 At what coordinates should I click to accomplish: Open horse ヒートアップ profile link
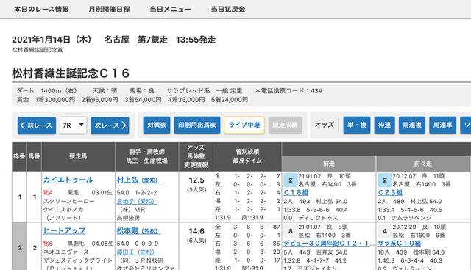coord(65,230)
